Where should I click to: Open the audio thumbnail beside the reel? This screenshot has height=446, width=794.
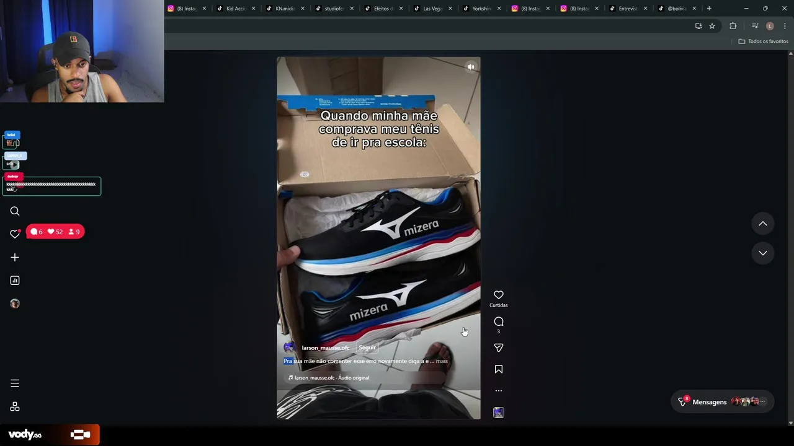(x=499, y=413)
